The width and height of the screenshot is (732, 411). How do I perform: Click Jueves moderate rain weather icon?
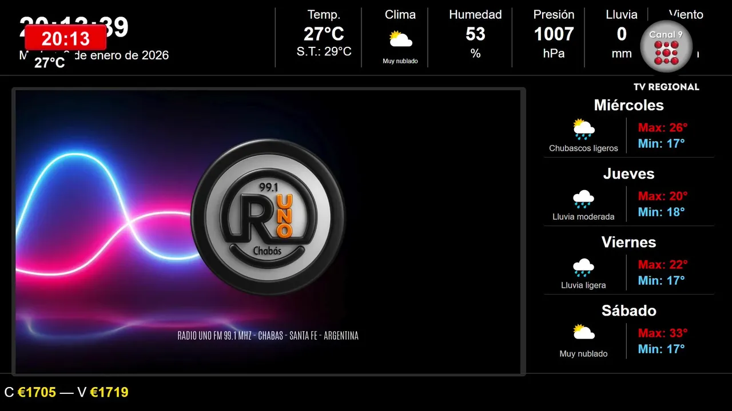tap(583, 199)
